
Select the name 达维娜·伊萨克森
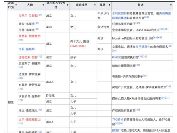click(30, 74)
